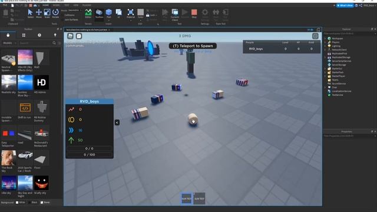Activate the Scale tool
Image resolution: width=377 pixels, height=212 pixels.
(47, 14)
